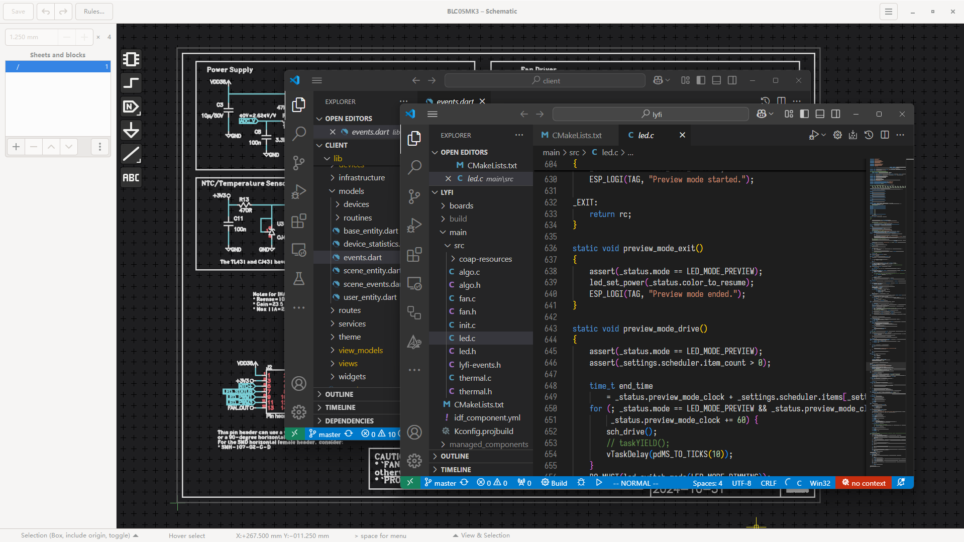Click Save button in schematic editor
The image size is (964, 542).
click(x=19, y=11)
